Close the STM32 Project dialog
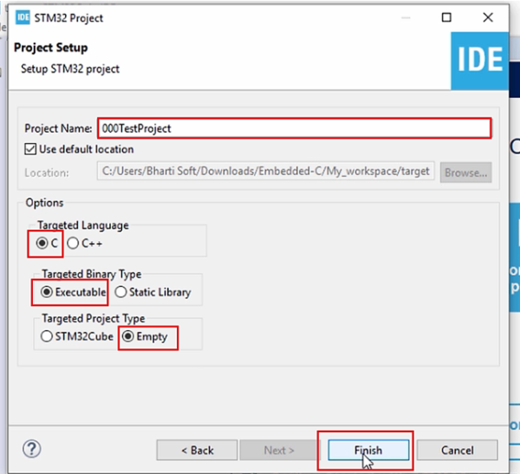Screen dimensions: 520x474 click(488, 17)
